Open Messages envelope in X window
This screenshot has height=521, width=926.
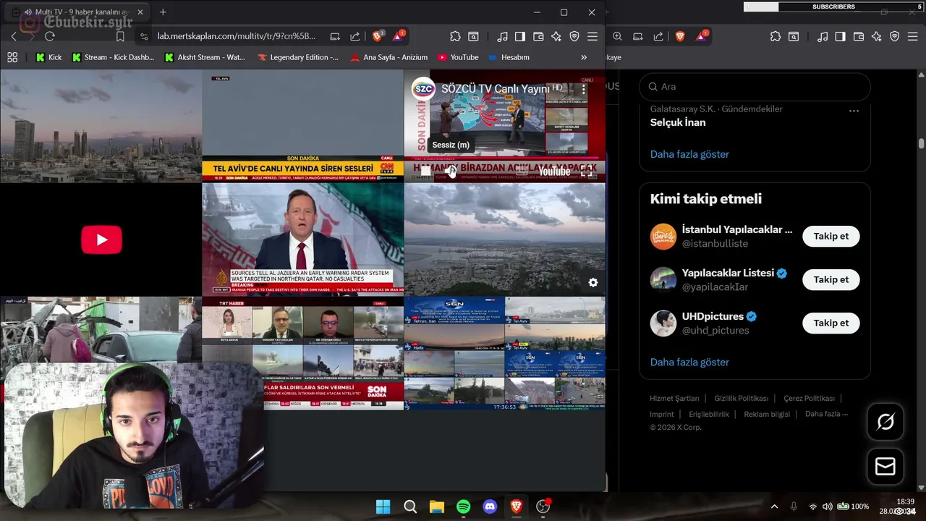pyautogui.click(x=885, y=467)
